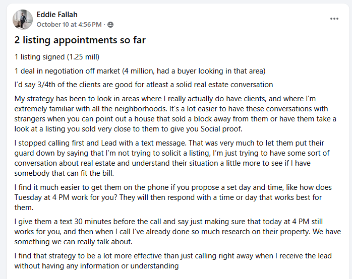Image resolution: width=352 pixels, height=279 pixels.
Task: Click Eddie Fallah's profile picture
Action: click(23, 20)
